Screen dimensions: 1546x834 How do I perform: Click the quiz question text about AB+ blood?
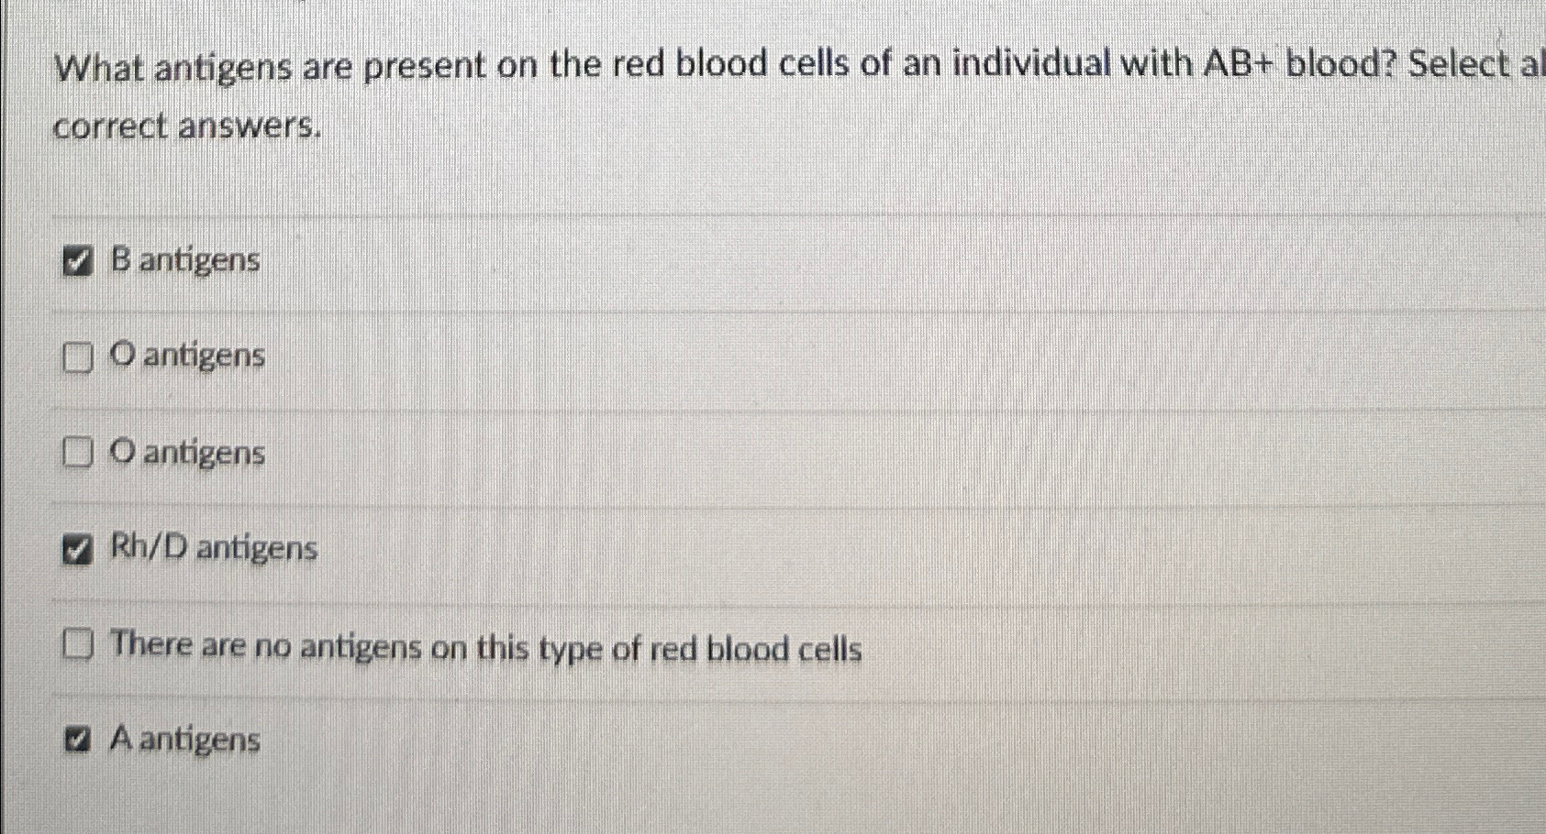(x=642, y=66)
